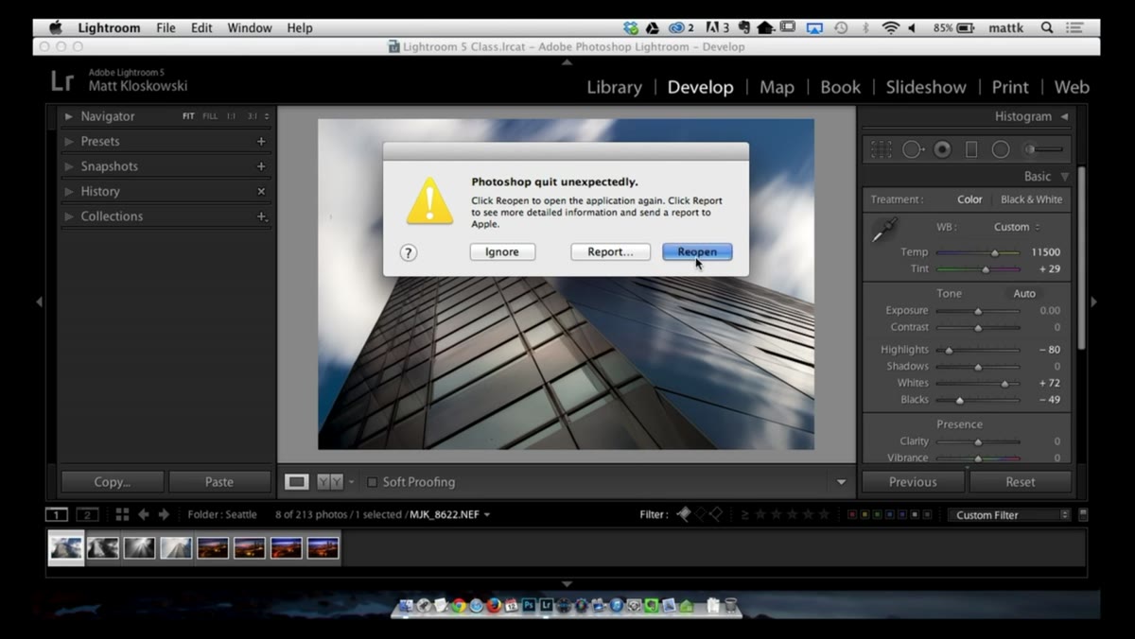Click the add Presets plus icon
The height and width of the screenshot is (639, 1135).
pyautogui.click(x=261, y=141)
